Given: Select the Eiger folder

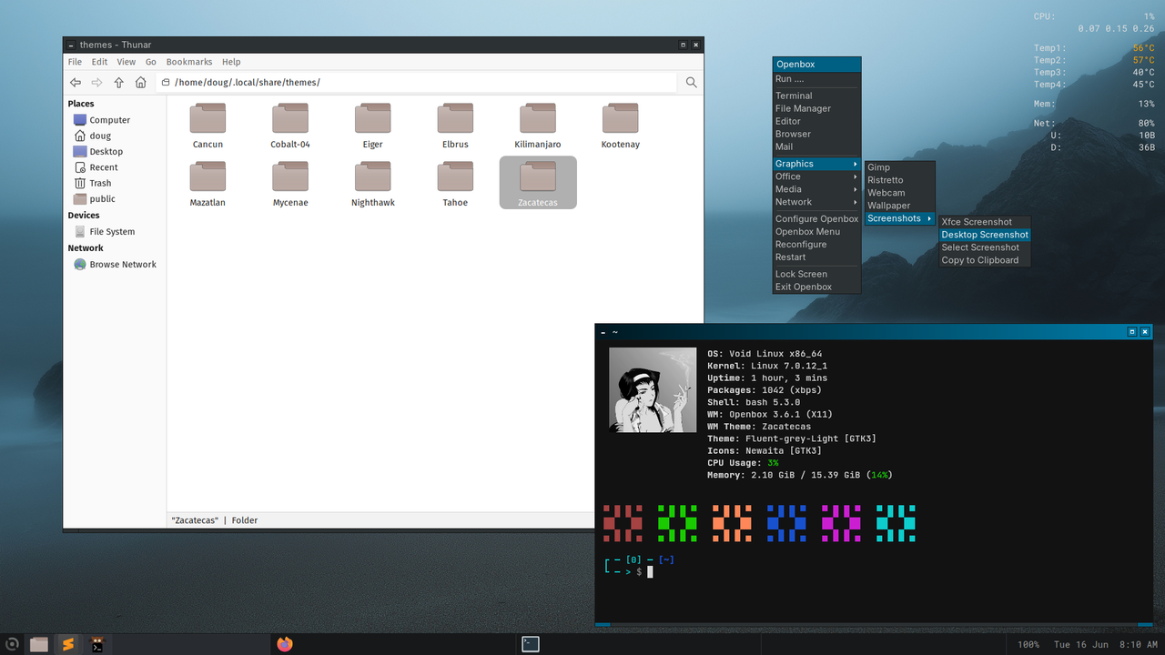Looking at the screenshot, I should [373, 126].
